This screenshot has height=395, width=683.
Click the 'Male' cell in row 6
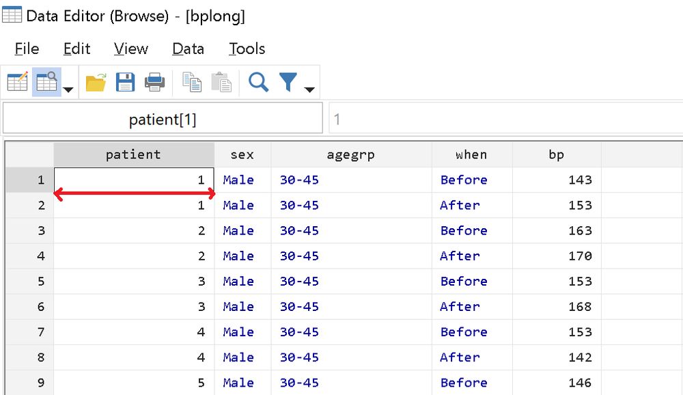point(242,306)
